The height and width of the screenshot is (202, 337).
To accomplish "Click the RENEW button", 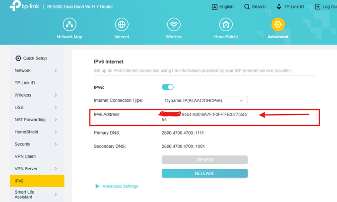I will pos(204,160).
